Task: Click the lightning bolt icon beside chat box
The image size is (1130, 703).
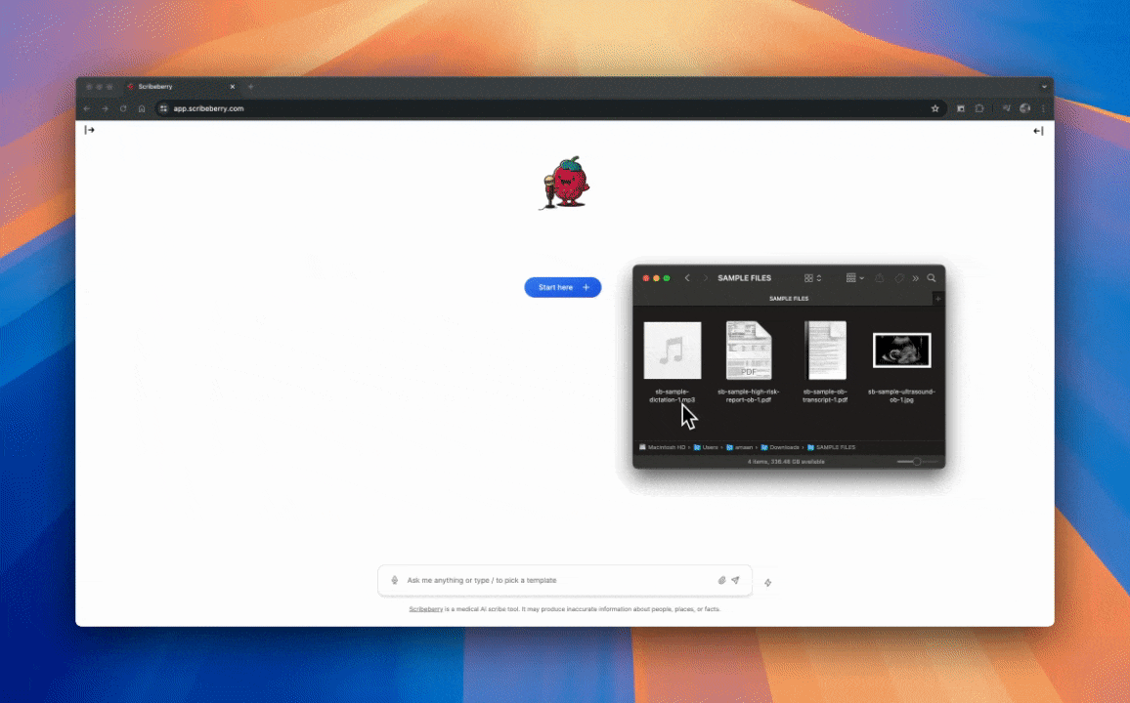Action: click(x=768, y=582)
